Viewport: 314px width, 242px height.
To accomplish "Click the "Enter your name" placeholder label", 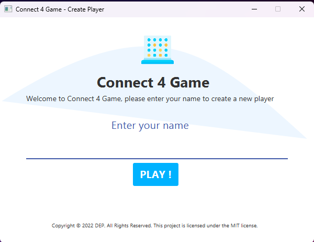I will [150, 126].
